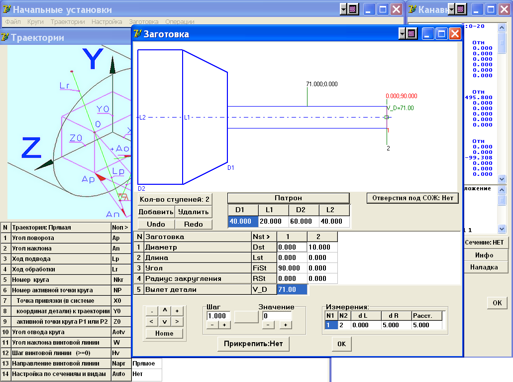The height and width of the screenshot is (382, 513).
Task: Open the dropdown arrow in Канавки window title bar
Action: 452,9
